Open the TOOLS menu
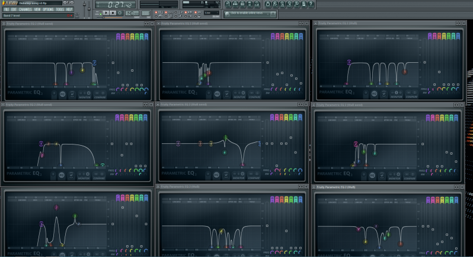This screenshot has height=257, width=473. [60, 9]
